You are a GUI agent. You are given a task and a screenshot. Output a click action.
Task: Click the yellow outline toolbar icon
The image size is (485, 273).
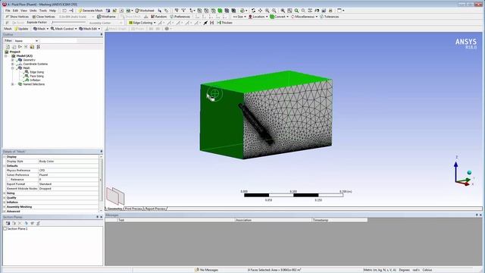point(32,47)
